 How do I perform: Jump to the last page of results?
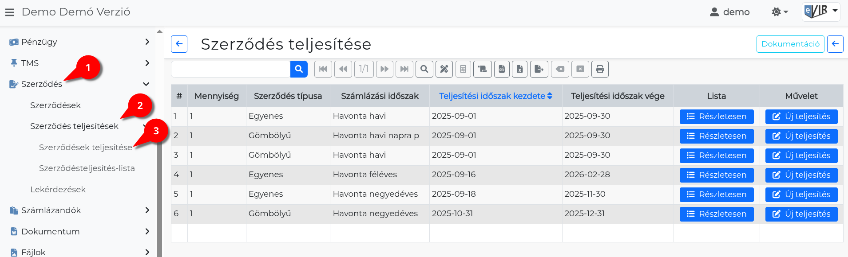[404, 69]
